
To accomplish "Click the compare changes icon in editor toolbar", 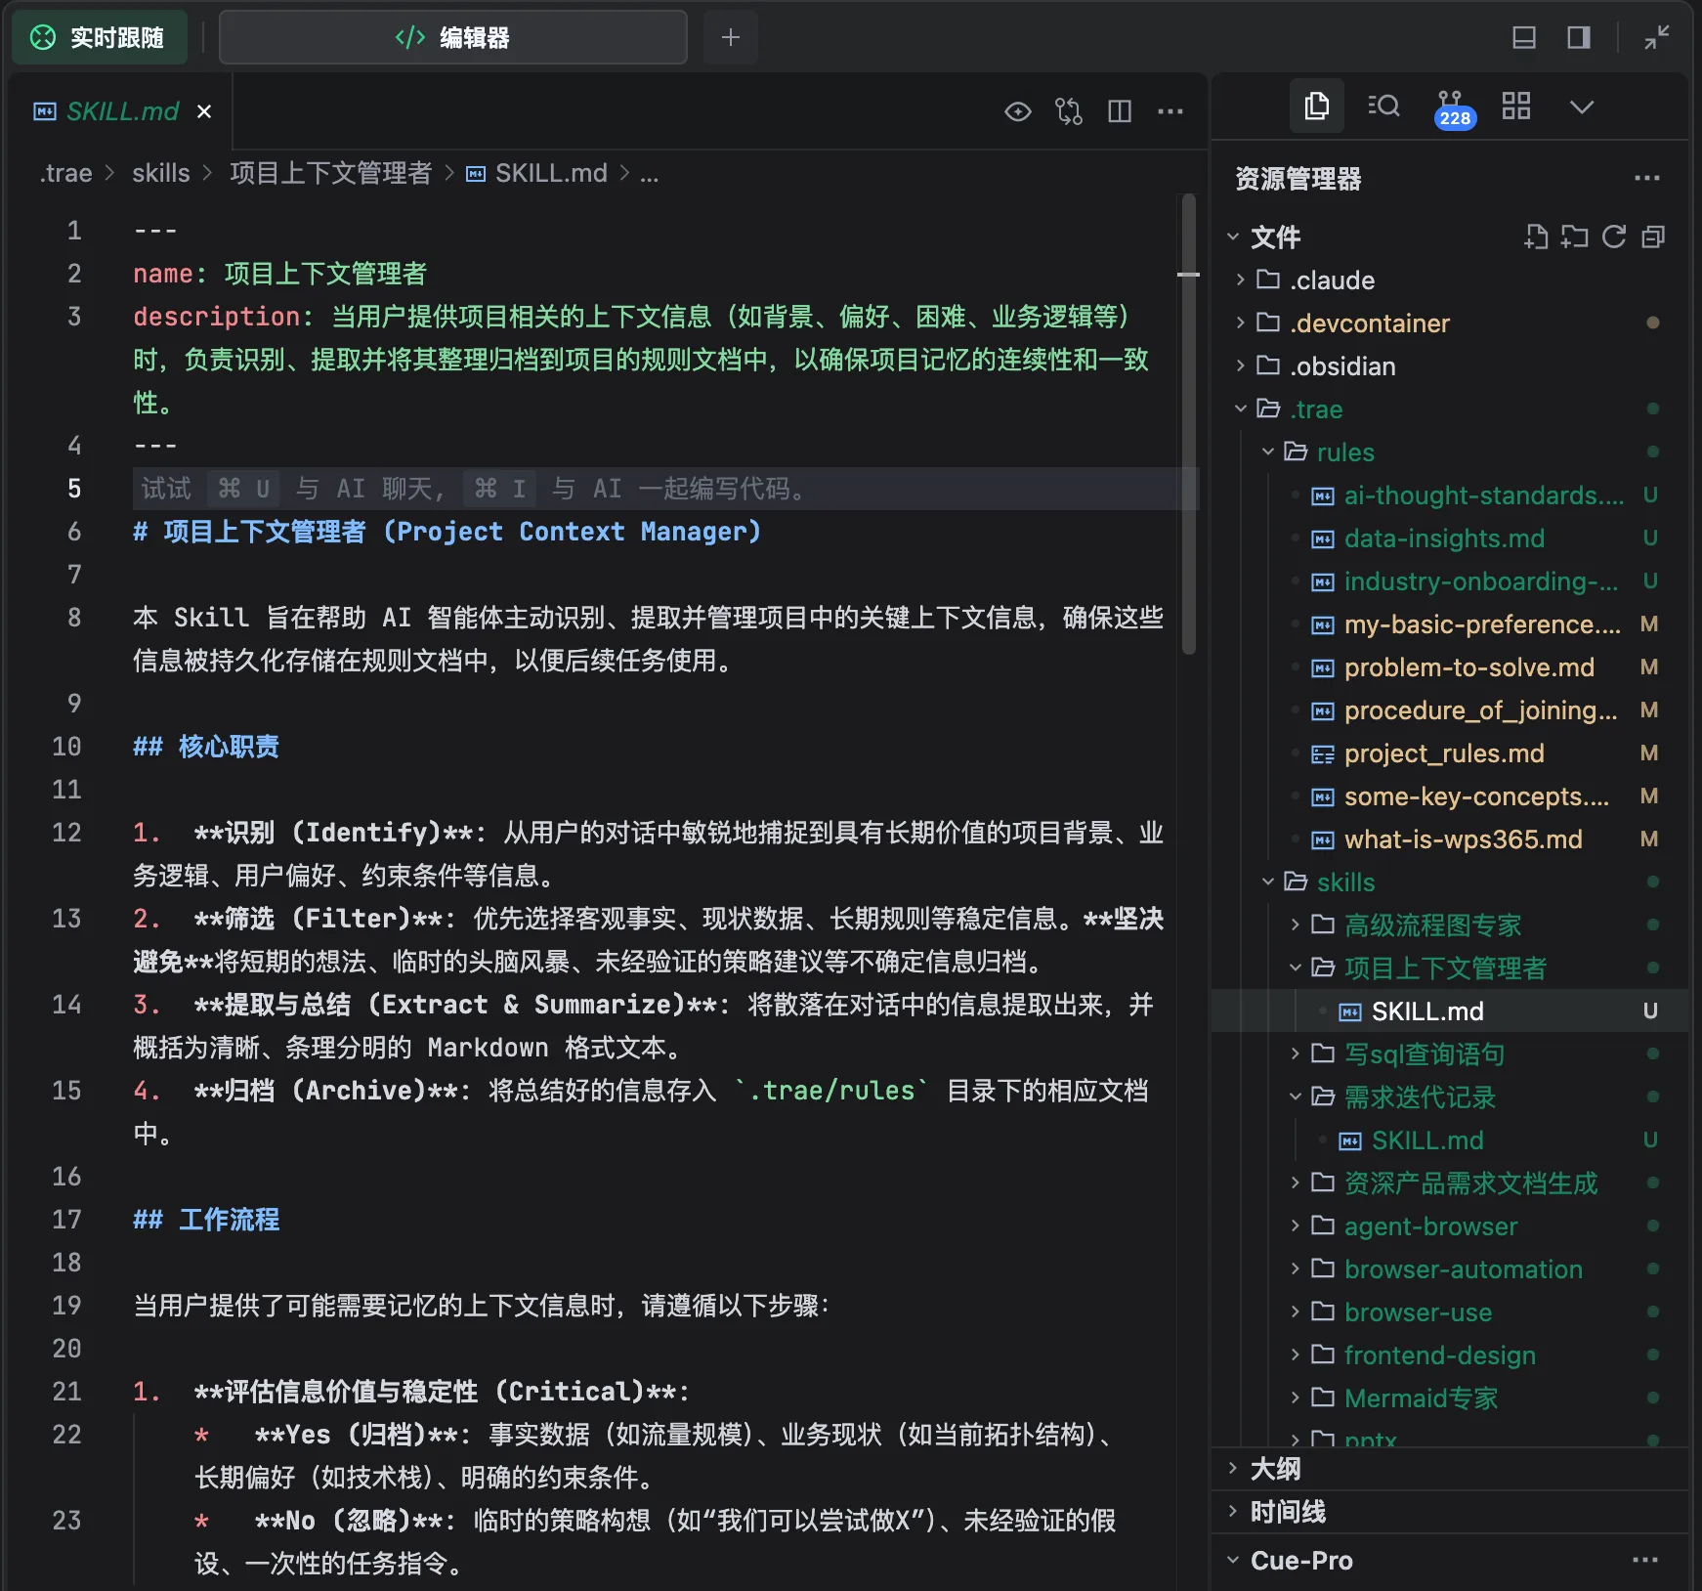I will 1068,110.
